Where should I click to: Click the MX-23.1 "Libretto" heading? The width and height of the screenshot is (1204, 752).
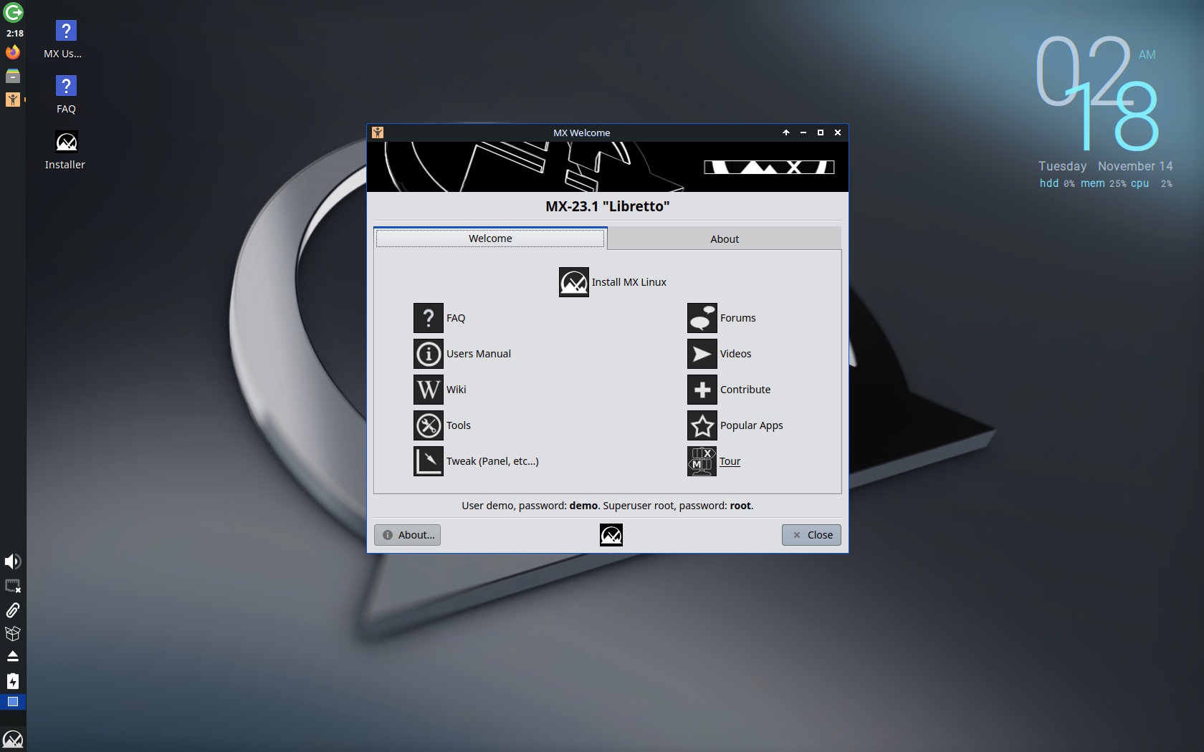pyautogui.click(x=608, y=206)
